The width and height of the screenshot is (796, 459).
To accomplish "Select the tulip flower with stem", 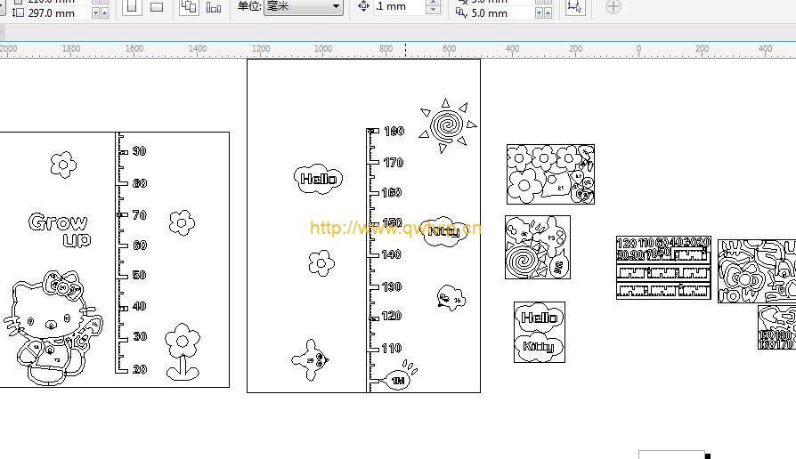I will click(x=183, y=352).
